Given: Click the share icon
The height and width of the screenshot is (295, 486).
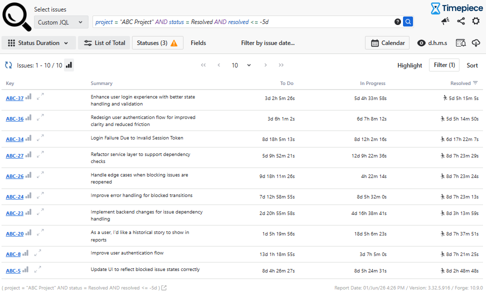Looking at the screenshot, I should (x=461, y=21).
